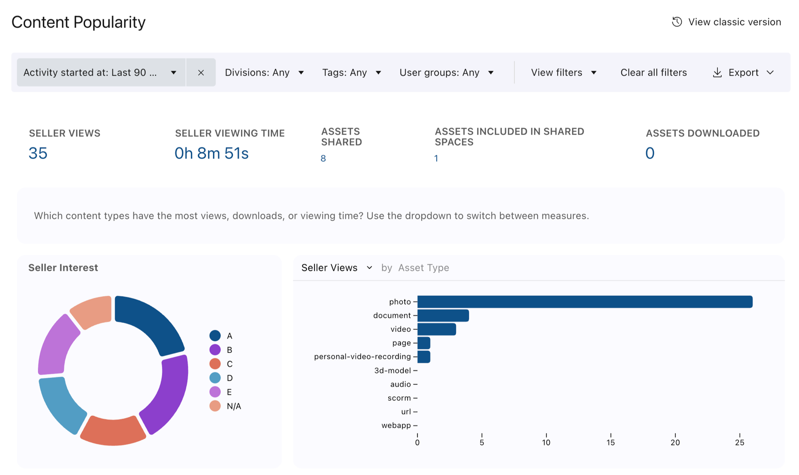Click the light blue D legend dot

click(215, 378)
